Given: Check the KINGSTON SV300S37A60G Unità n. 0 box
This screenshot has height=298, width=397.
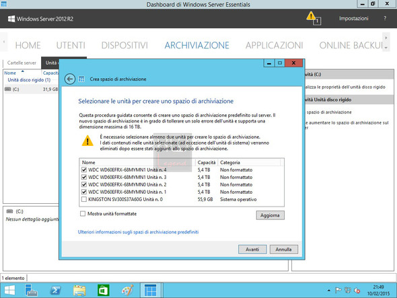Looking at the screenshot, I should click(x=84, y=199).
